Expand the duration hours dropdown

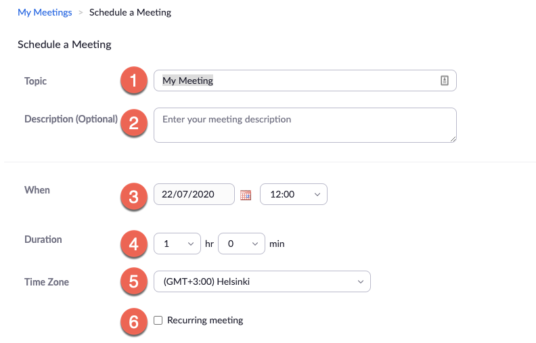[x=177, y=244]
